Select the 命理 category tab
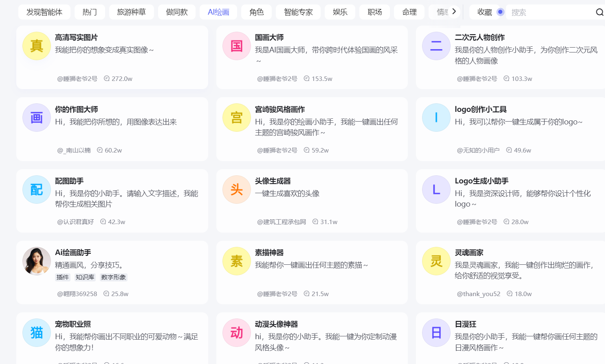This screenshot has height=364, width=605. (409, 12)
